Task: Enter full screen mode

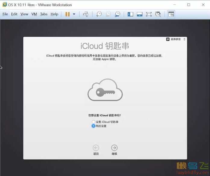Action: (x=149, y=14)
